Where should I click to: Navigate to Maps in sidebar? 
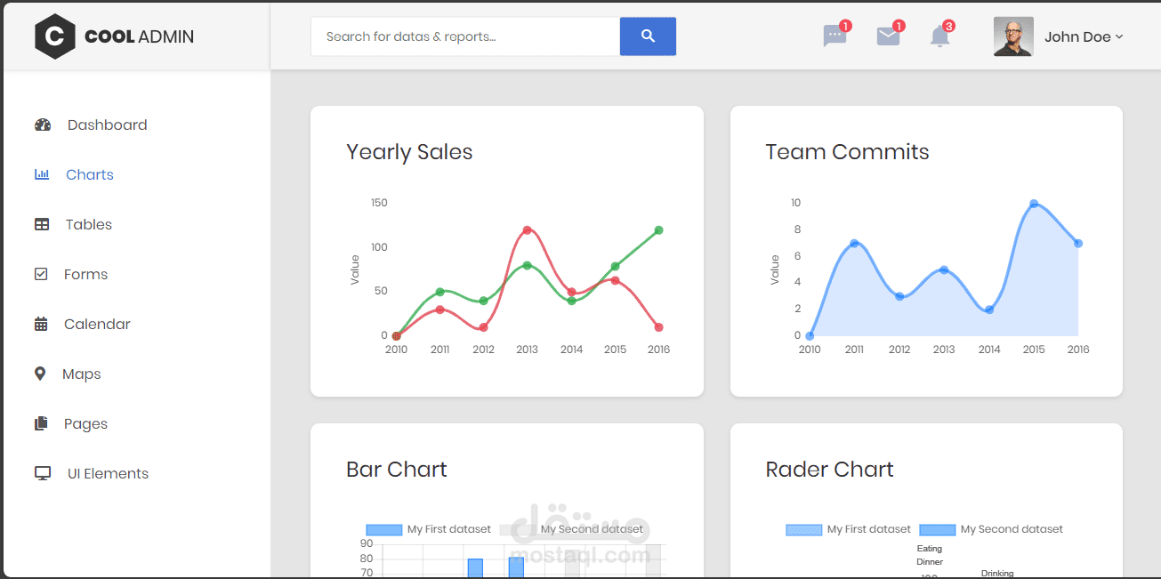tap(82, 374)
